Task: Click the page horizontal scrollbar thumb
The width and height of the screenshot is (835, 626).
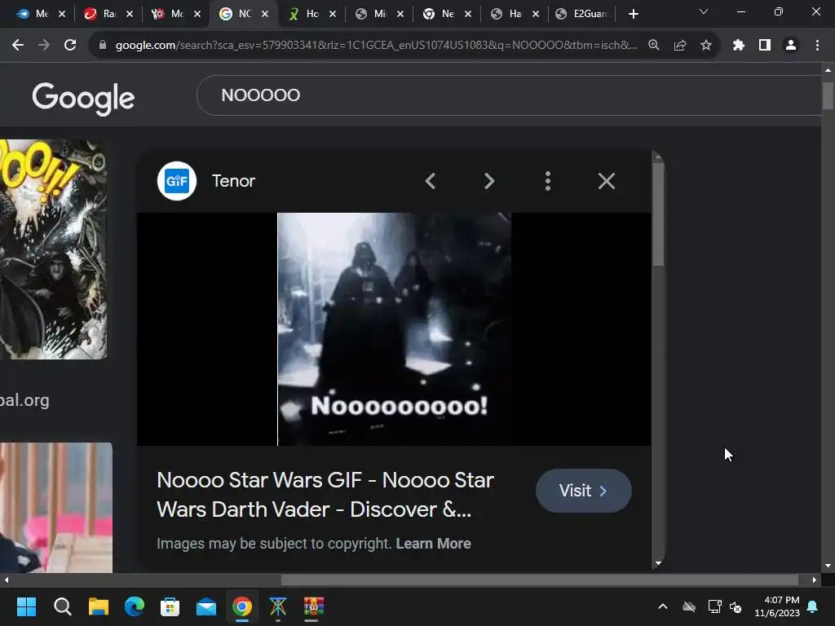Action: click(540, 580)
